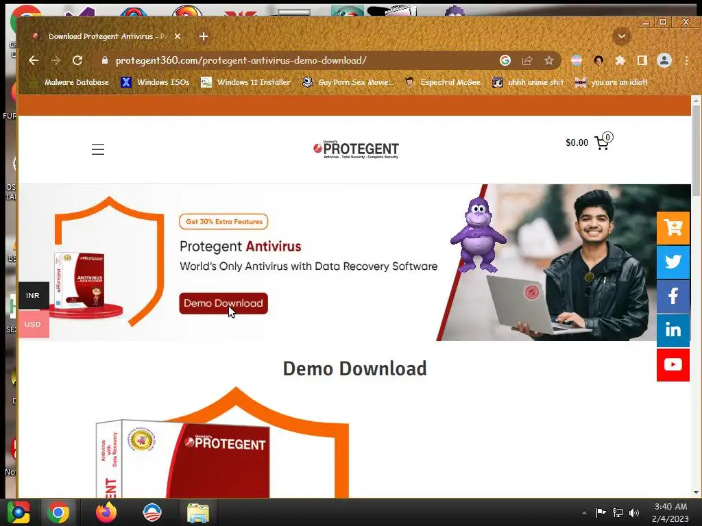Screen dimensions: 702x526
Task: Click the padlock site info icon
Action: tap(105, 60)
